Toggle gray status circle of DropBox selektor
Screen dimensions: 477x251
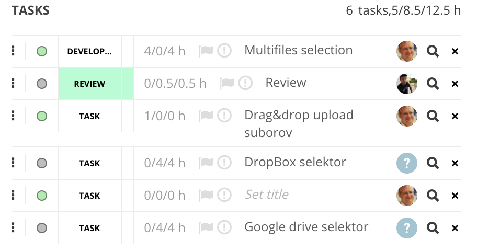pos(42,163)
